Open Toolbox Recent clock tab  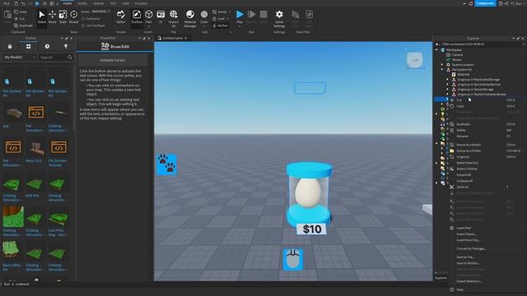tap(47, 46)
